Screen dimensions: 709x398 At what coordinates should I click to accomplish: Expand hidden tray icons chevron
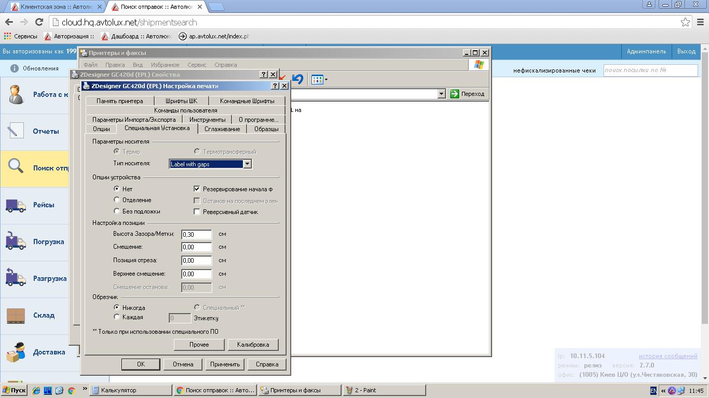click(x=663, y=391)
